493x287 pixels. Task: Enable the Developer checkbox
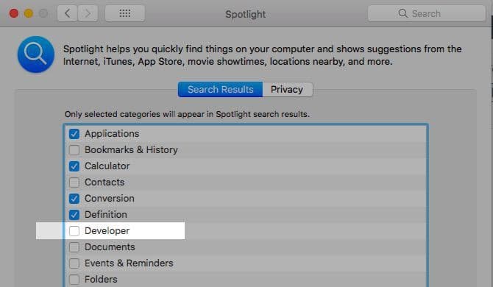coord(74,231)
